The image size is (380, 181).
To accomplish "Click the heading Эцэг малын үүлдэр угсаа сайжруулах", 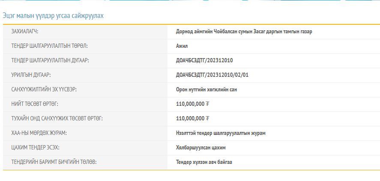I will 53,16.
